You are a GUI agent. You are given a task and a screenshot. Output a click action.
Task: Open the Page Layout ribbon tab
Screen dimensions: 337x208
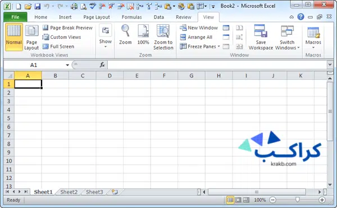click(x=97, y=17)
